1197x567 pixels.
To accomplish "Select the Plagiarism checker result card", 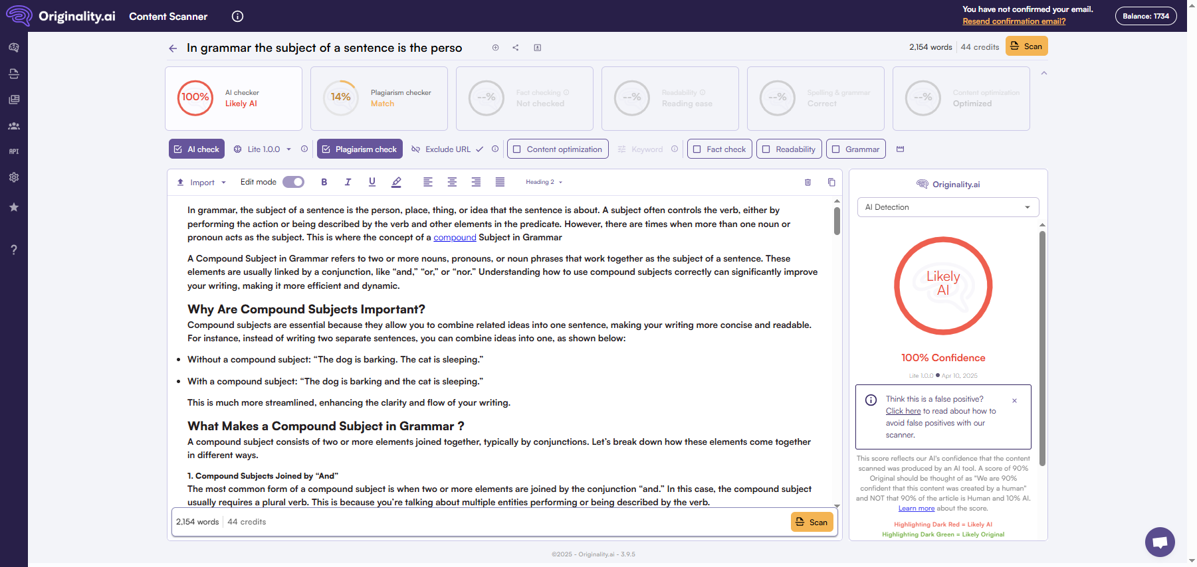I will click(x=379, y=98).
